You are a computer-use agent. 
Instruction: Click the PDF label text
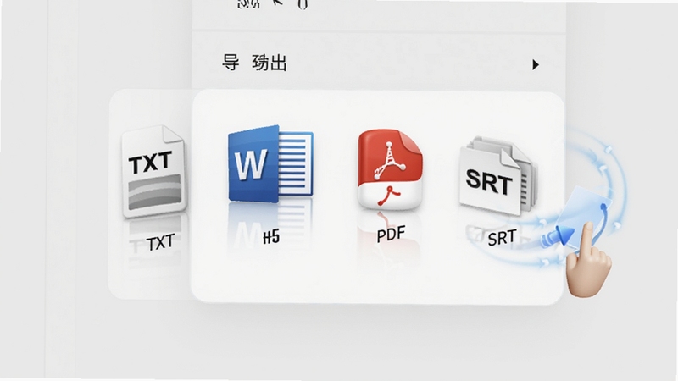click(x=391, y=235)
